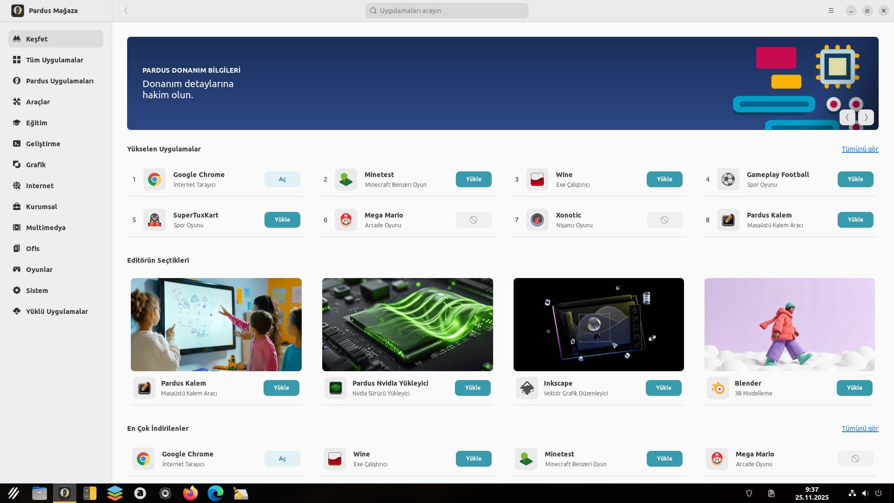Click the Gameplay Football soccer ball icon
This screenshot has width=894, height=503.
click(x=728, y=179)
